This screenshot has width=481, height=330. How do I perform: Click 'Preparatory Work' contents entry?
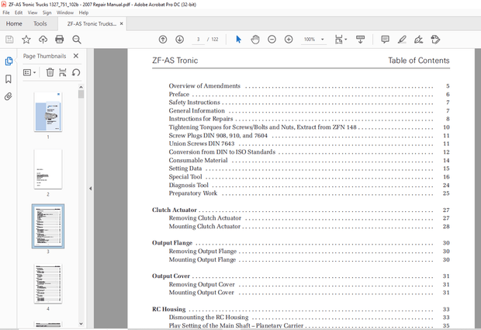click(193, 193)
